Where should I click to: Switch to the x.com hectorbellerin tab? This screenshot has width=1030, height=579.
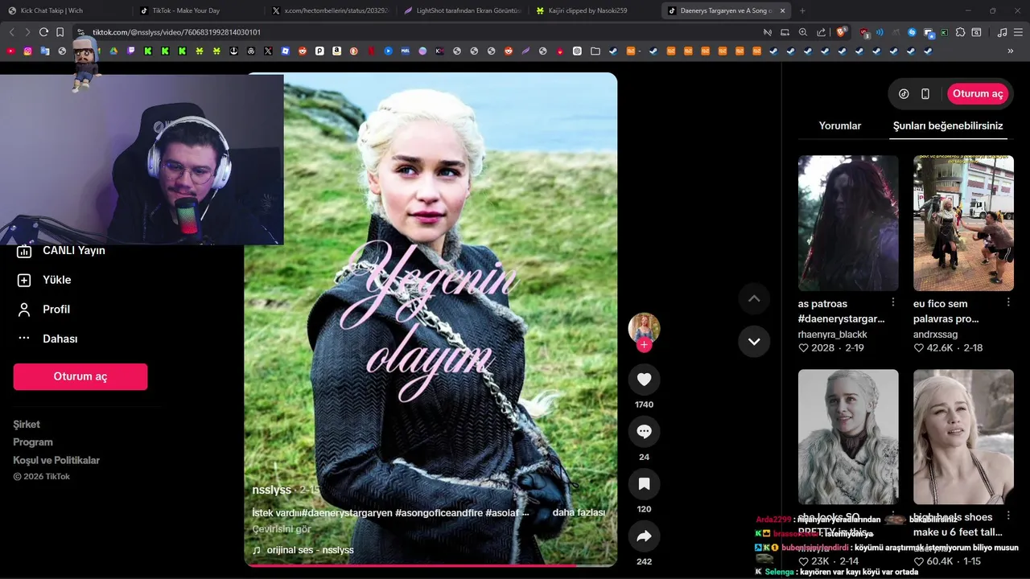[x=329, y=10]
